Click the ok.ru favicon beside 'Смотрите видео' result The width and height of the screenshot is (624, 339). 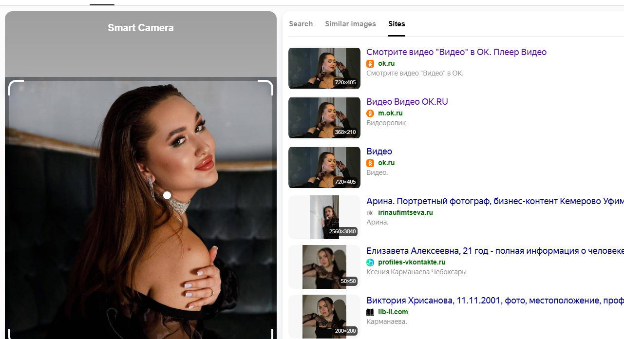coord(370,64)
